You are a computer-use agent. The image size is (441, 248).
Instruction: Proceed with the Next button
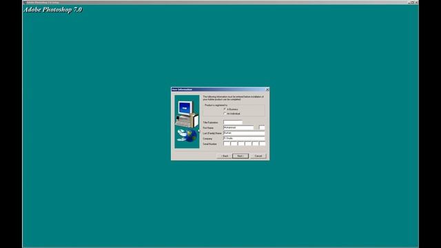[x=240, y=156]
